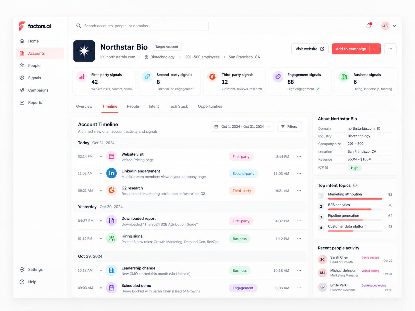Click the Engagement signals icon

pyautogui.click(x=278, y=77)
